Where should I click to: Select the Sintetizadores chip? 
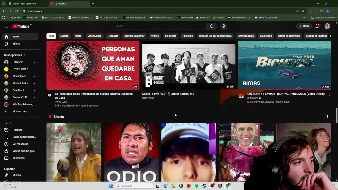[x=246, y=36]
